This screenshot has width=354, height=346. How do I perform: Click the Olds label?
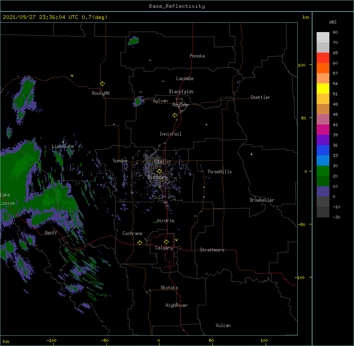(159, 162)
